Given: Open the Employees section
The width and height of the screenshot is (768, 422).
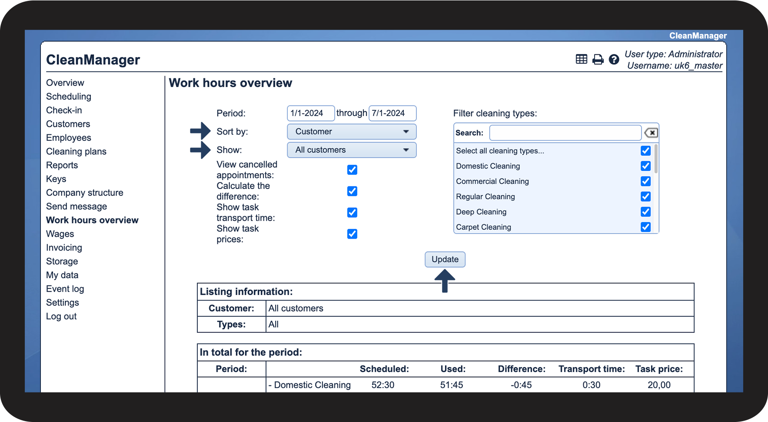Looking at the screenshot, I should point(69,138).
